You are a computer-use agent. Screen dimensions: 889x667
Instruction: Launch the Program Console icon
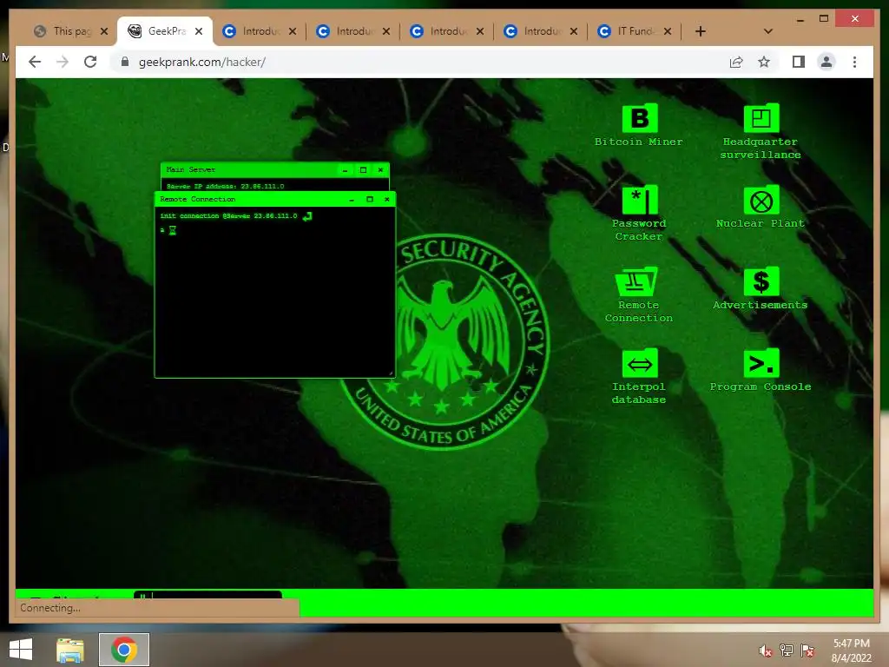click(761, 370)
